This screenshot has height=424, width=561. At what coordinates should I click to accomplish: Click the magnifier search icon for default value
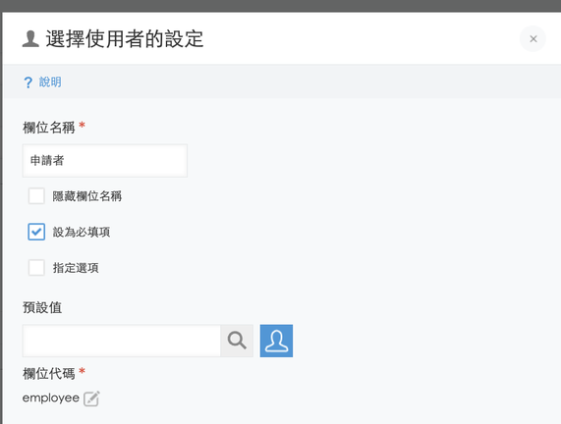[237, 341]
